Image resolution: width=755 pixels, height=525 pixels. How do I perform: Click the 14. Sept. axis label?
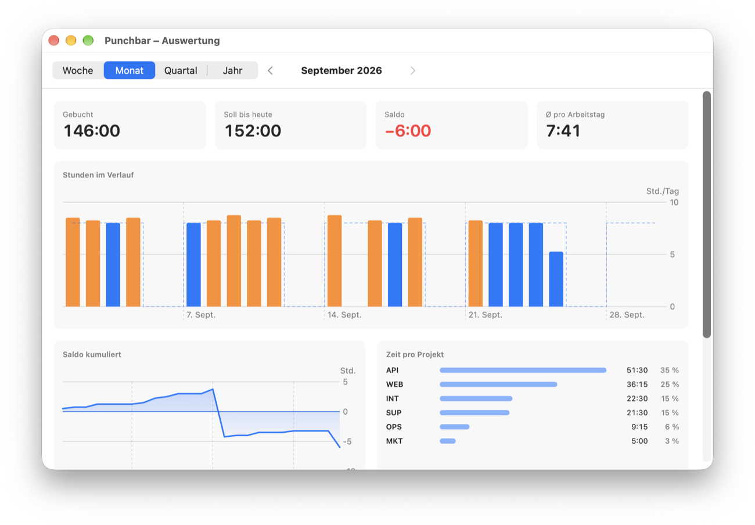[344, 315]
